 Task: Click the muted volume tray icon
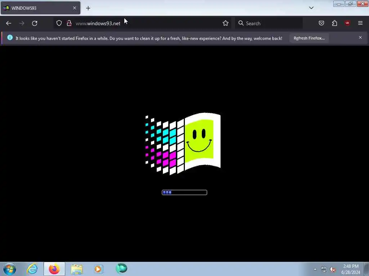coord(333,270)
